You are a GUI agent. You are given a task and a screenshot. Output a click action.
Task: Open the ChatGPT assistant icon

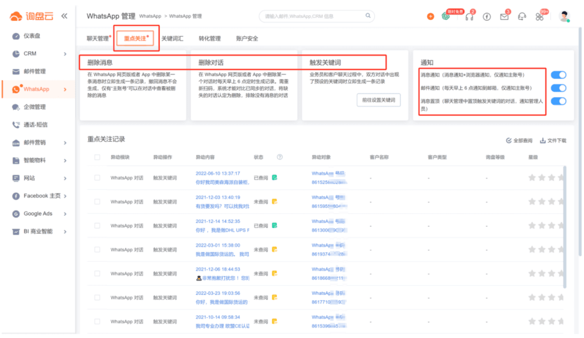pyautogui.click(x=445, y=16)
